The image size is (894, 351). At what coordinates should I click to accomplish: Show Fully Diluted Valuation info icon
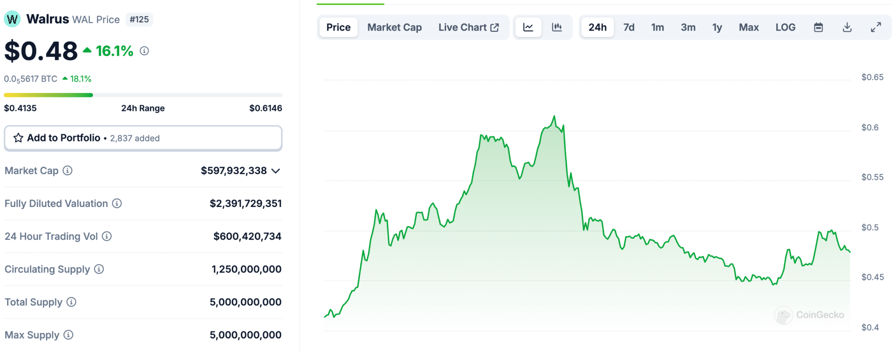coord(117,203)
